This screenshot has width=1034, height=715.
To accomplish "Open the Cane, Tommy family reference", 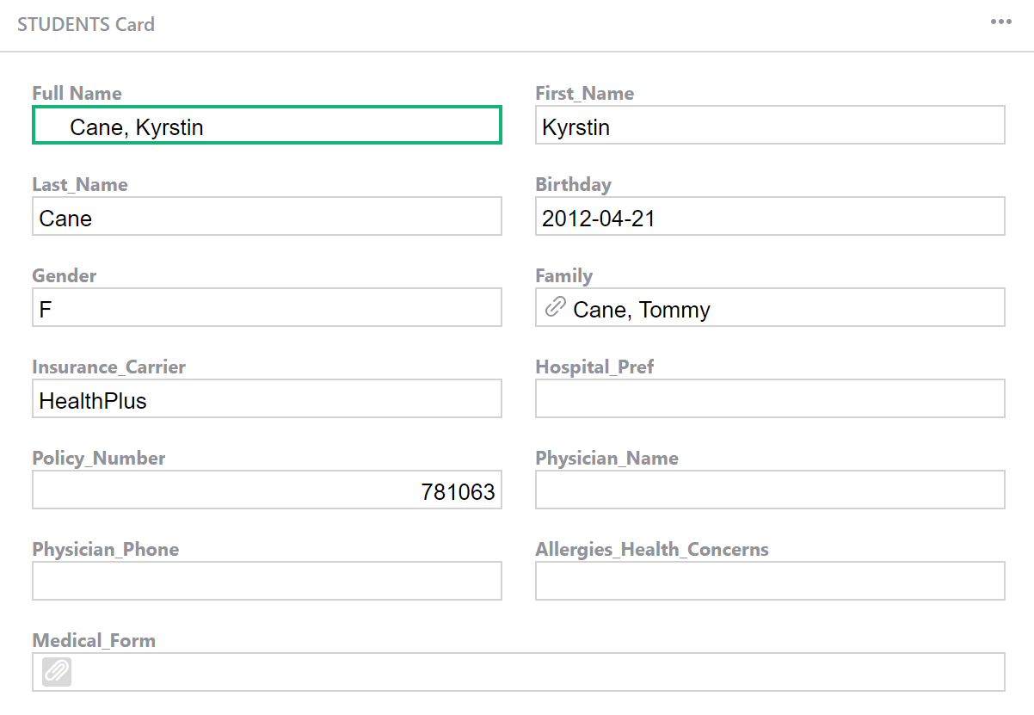I will tap(642, 310).
